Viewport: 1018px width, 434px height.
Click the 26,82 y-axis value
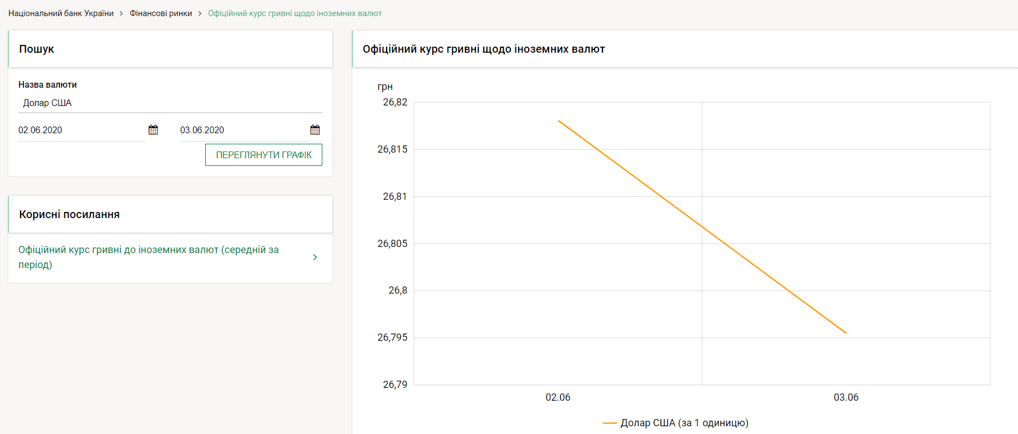click(x=395, y=102)
